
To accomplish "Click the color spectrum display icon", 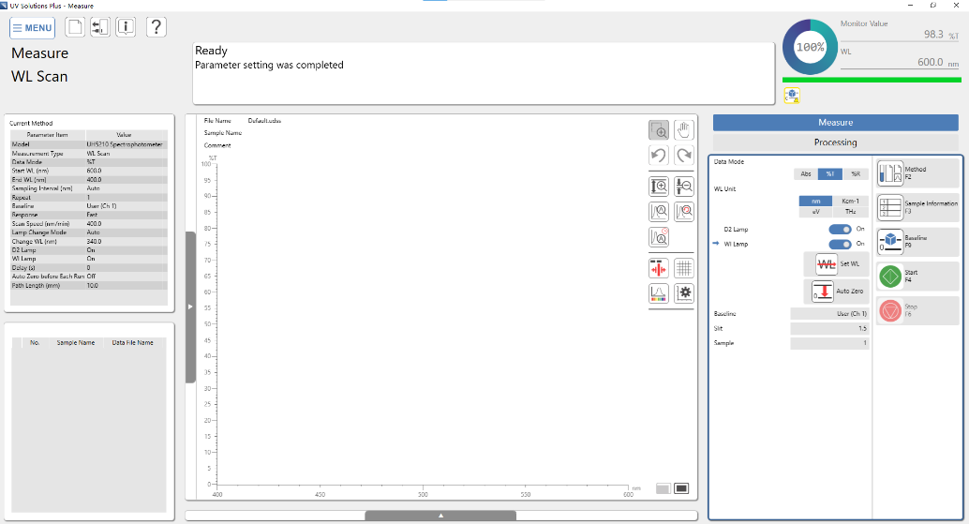I will click(659, 292).
